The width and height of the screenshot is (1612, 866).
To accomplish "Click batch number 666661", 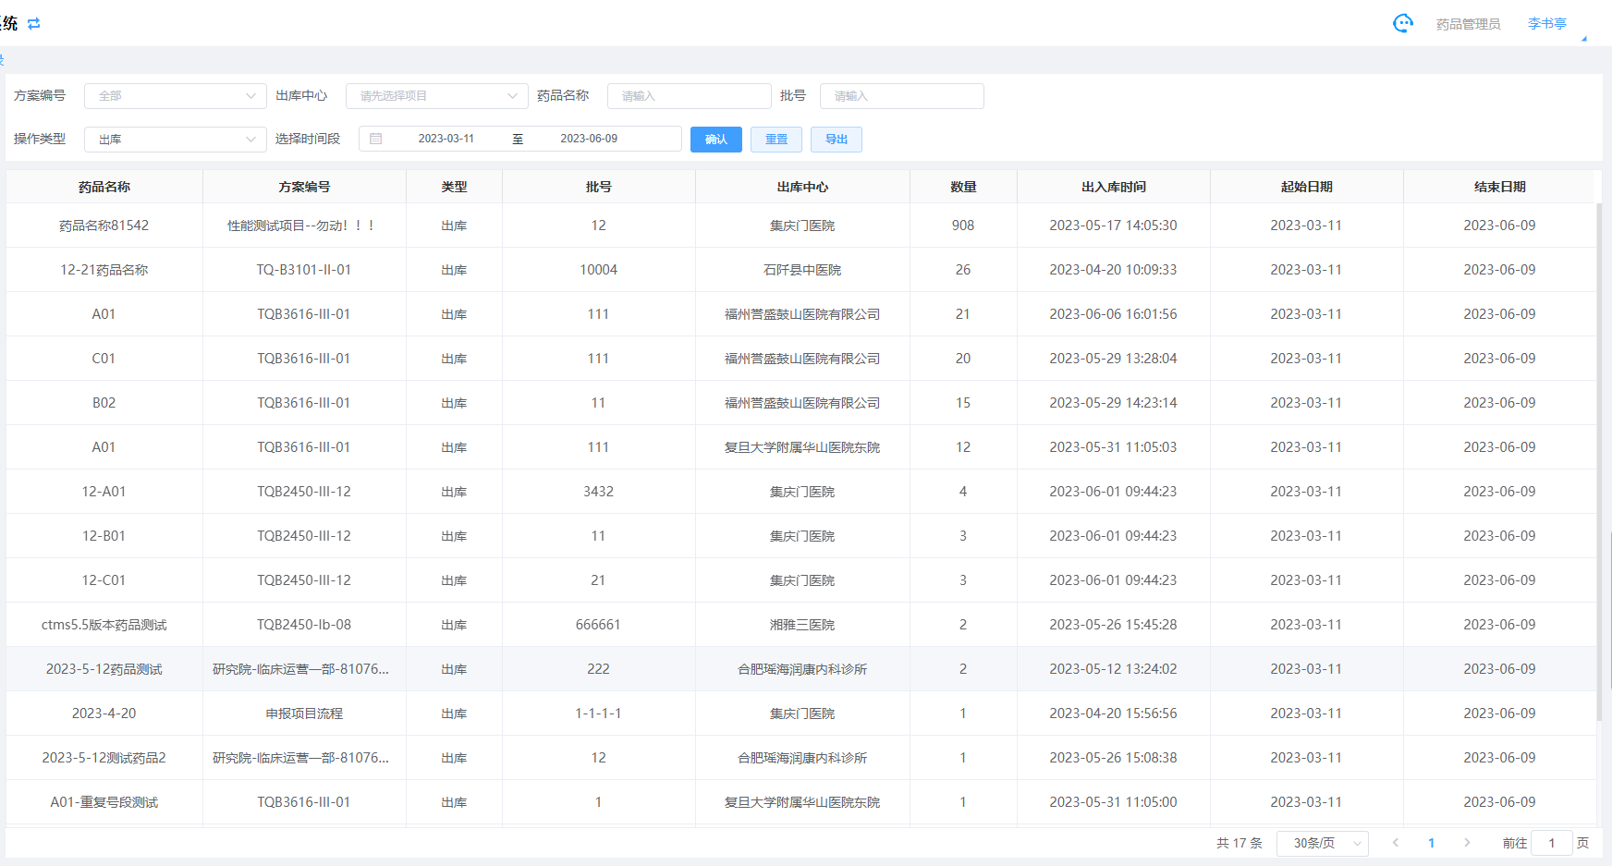I will tap(599, 625).
